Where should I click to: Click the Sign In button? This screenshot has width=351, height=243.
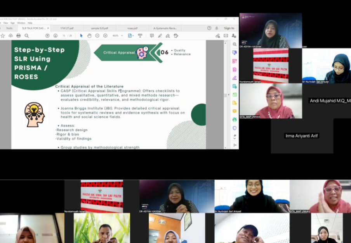point(229,28)
